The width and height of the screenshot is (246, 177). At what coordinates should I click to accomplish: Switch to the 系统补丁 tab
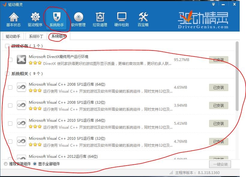click(36, 36)
